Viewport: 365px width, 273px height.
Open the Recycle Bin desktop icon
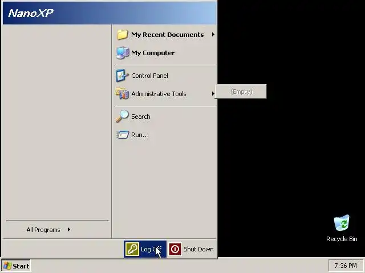point(342,223)
